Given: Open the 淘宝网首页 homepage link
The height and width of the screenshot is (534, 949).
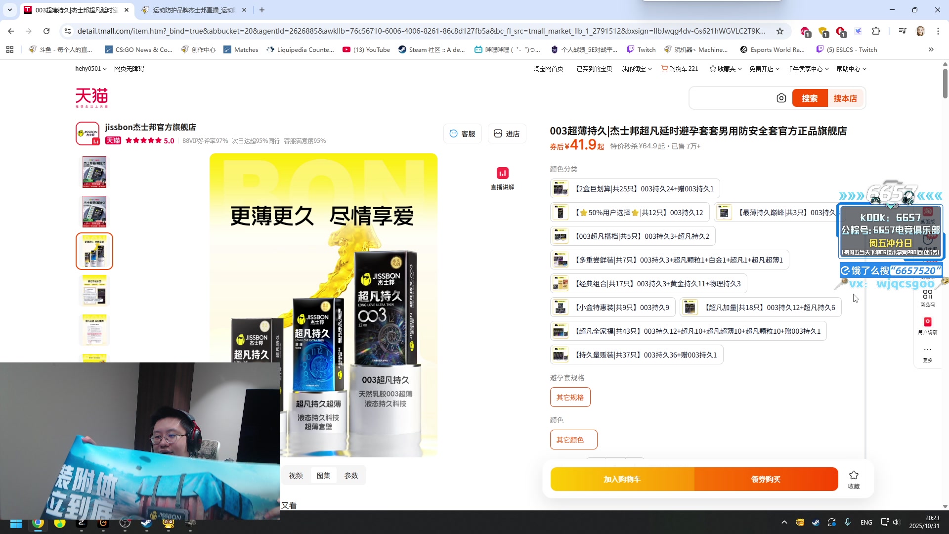Looking at the screenshot, I should pyautogui.click(x=549, y=68).
